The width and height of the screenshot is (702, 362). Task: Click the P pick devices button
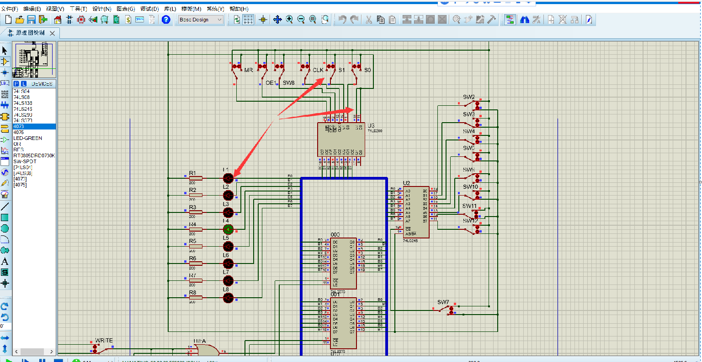click(16, 84)
